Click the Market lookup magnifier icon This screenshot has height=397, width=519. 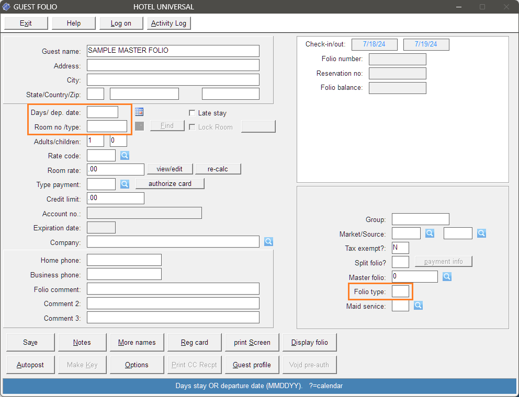[x=430, y=233]
